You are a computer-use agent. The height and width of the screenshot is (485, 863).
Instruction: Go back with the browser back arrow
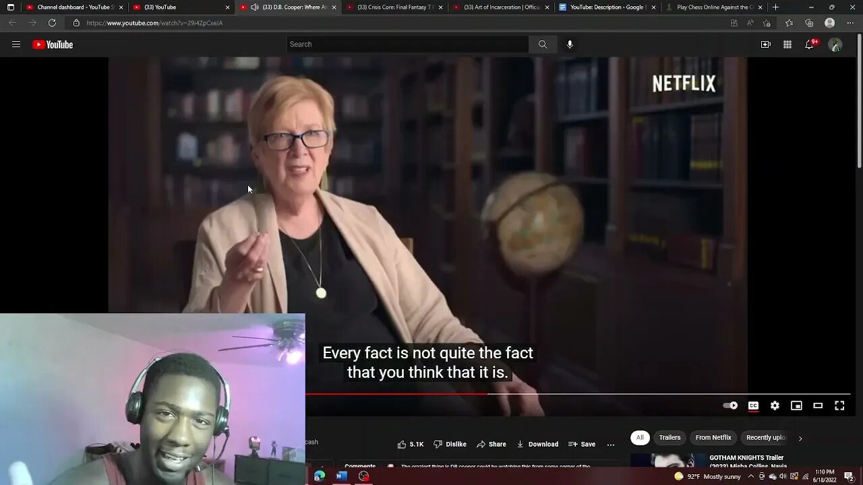point(12,23)
